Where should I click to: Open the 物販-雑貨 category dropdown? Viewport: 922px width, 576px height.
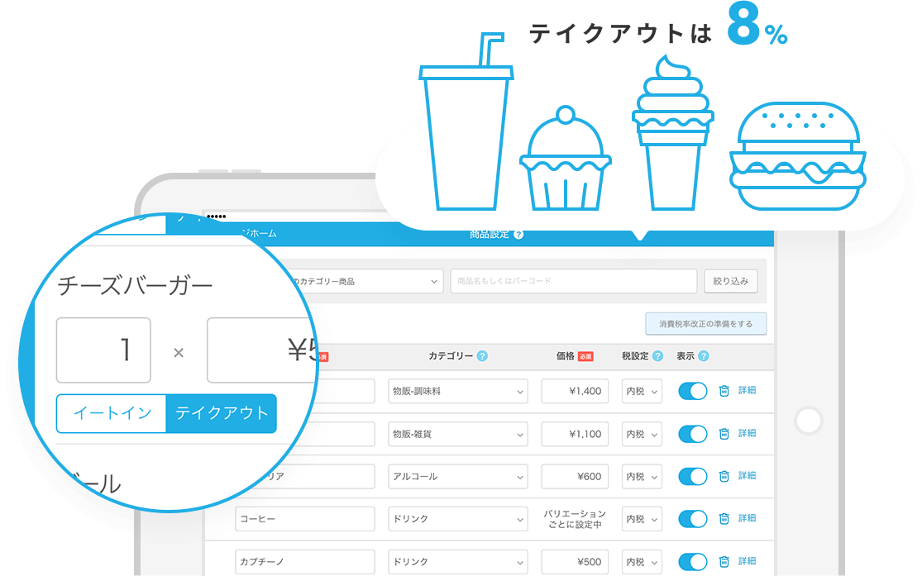pos(457,434)
